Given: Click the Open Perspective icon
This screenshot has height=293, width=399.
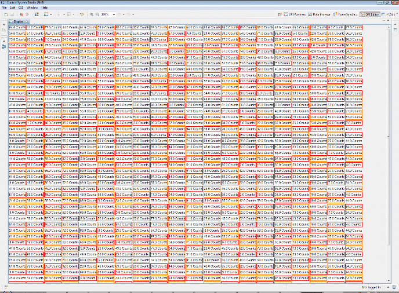Looking at the screenshot, I should [x=280, y=14].
